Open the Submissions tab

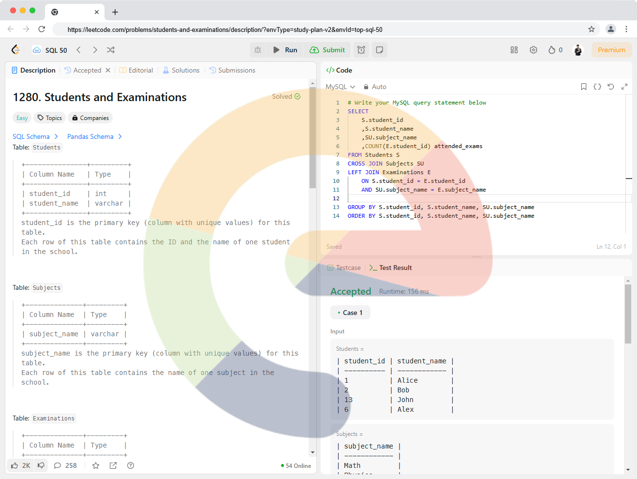pos(232,70)
